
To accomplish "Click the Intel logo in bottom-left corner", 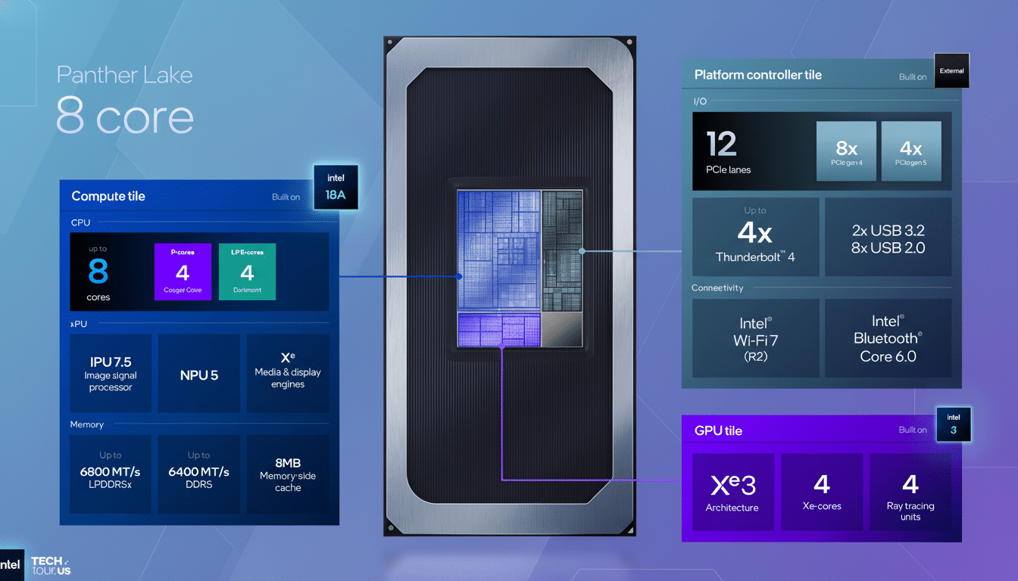I will [12, 564].
